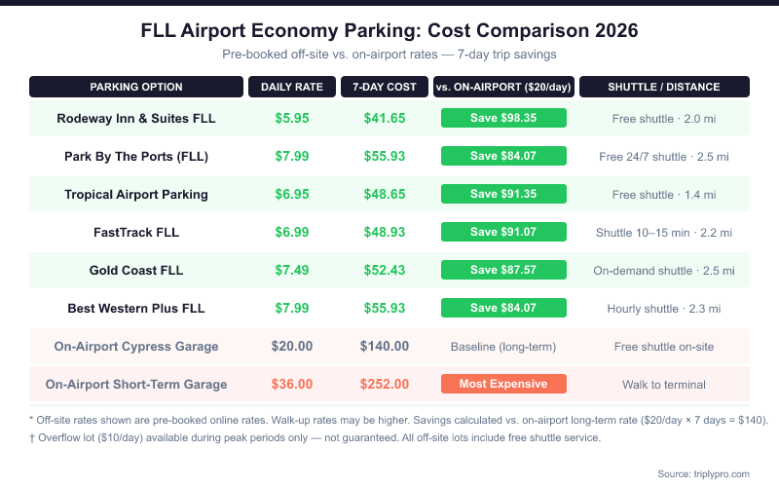Select the On-Airport Short-Term Garage label
This screenshot has height=487, width=779.
[136, 384]
